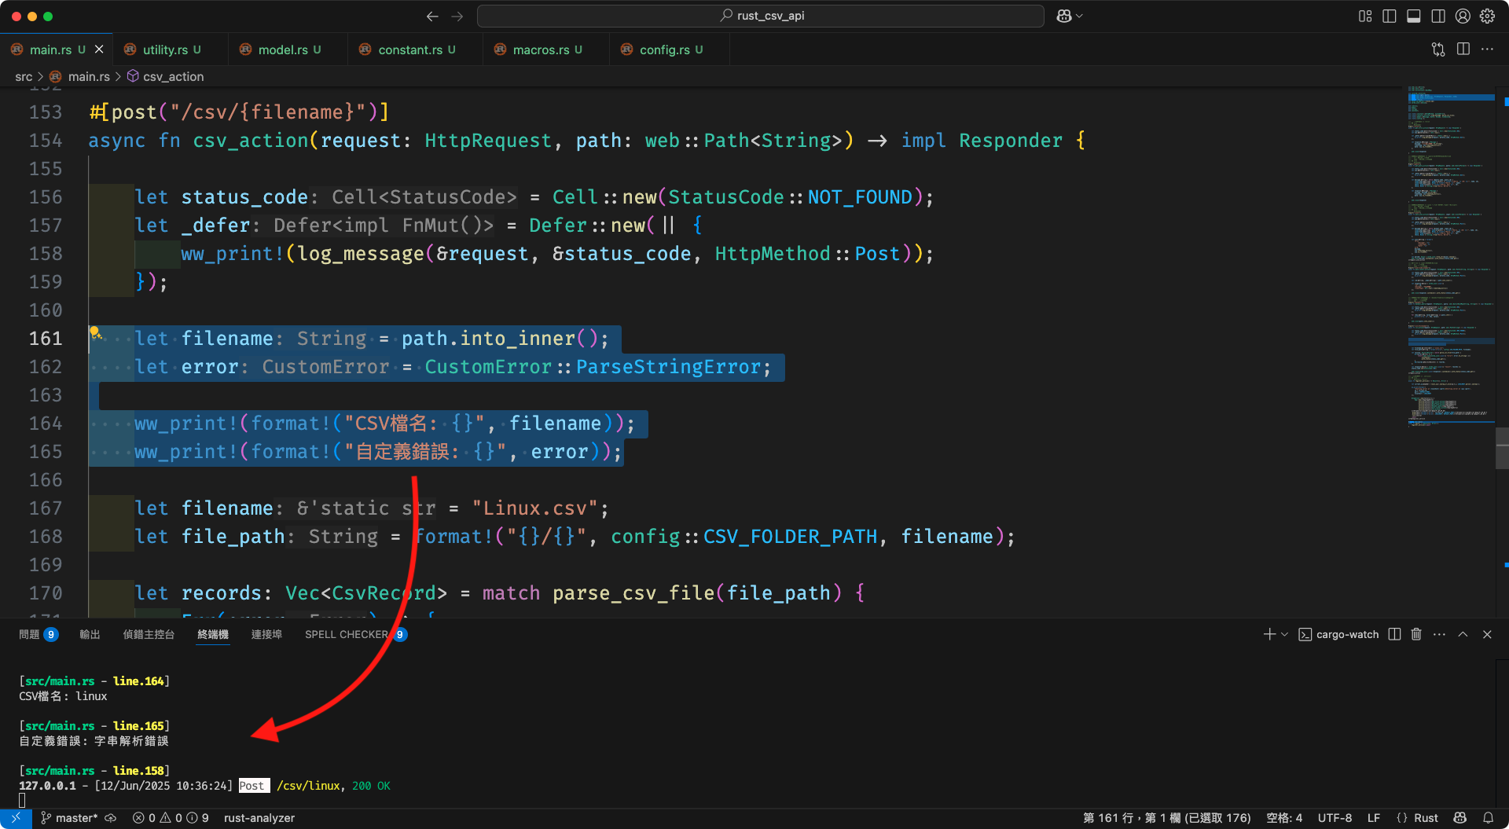Viewport: 1509px width, 829px height.
Task: Open editor More Actions ellipsis
Action: 1487,50
